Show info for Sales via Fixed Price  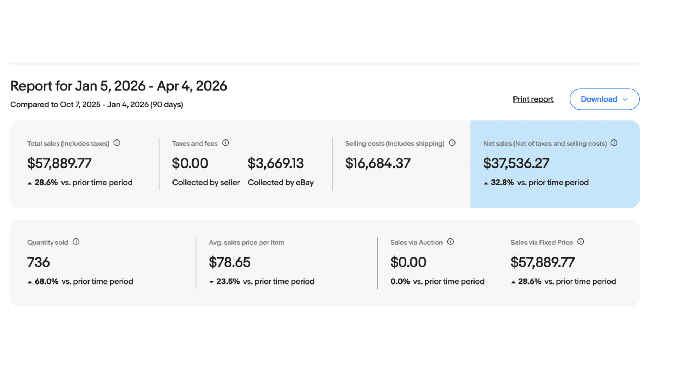pyautogui.click(x=581, y=242)
